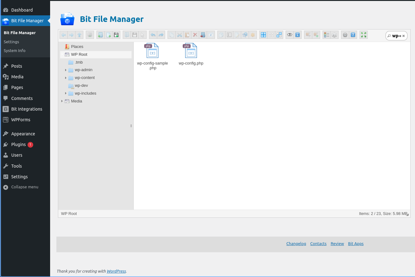Click the Forward navigation arrow in toolbar
Screen dimensions: 415x277
[71, 35]
